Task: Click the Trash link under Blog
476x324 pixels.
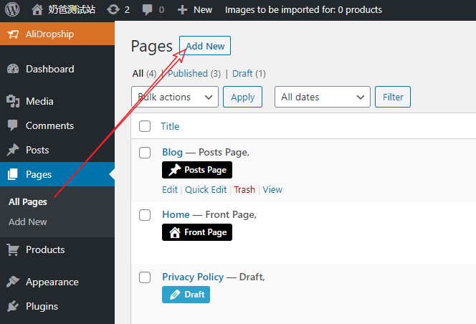Action: click(244, 190)
